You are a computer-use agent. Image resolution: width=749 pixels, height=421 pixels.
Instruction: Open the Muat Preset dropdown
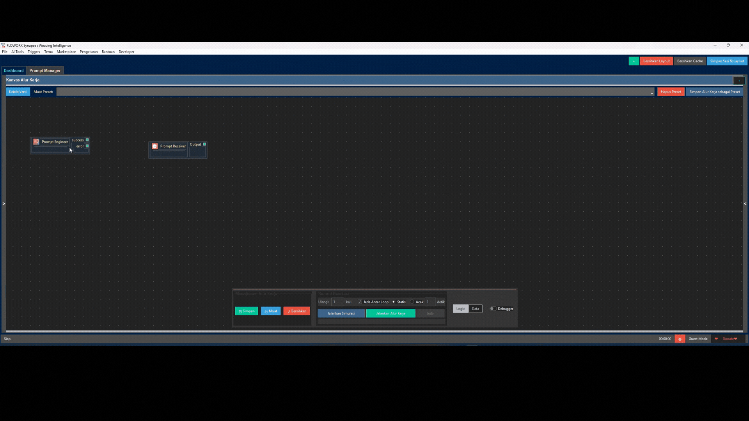point(651,93)
